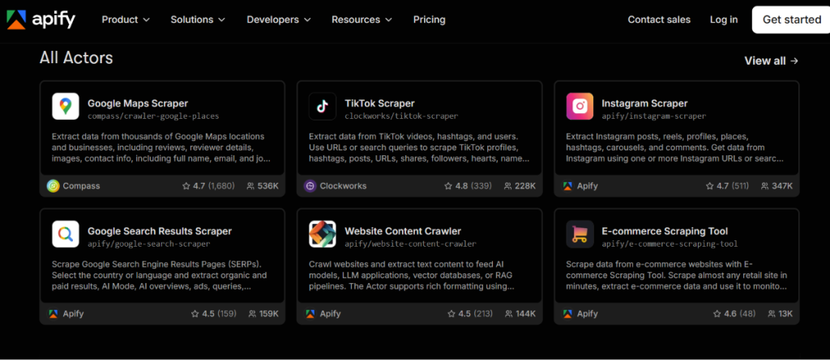Click the apify/website-content-crawler path text
830x360 pixels.
click(410, 244)
